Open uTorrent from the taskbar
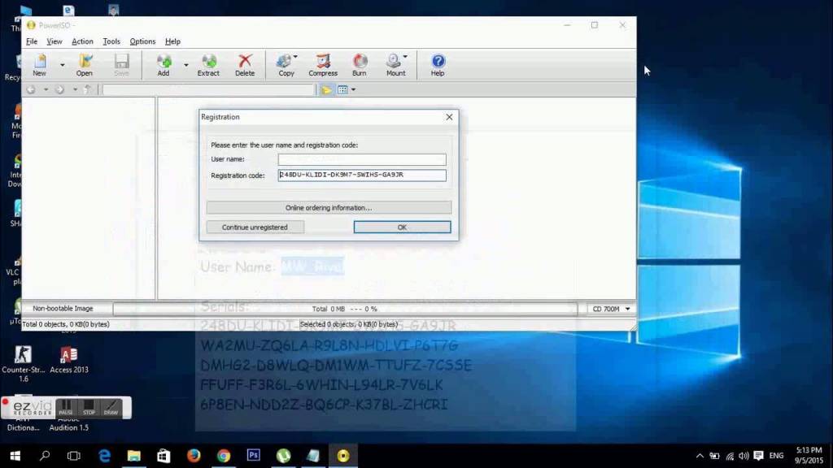This screenshot has height=468, width=833. 283,456
